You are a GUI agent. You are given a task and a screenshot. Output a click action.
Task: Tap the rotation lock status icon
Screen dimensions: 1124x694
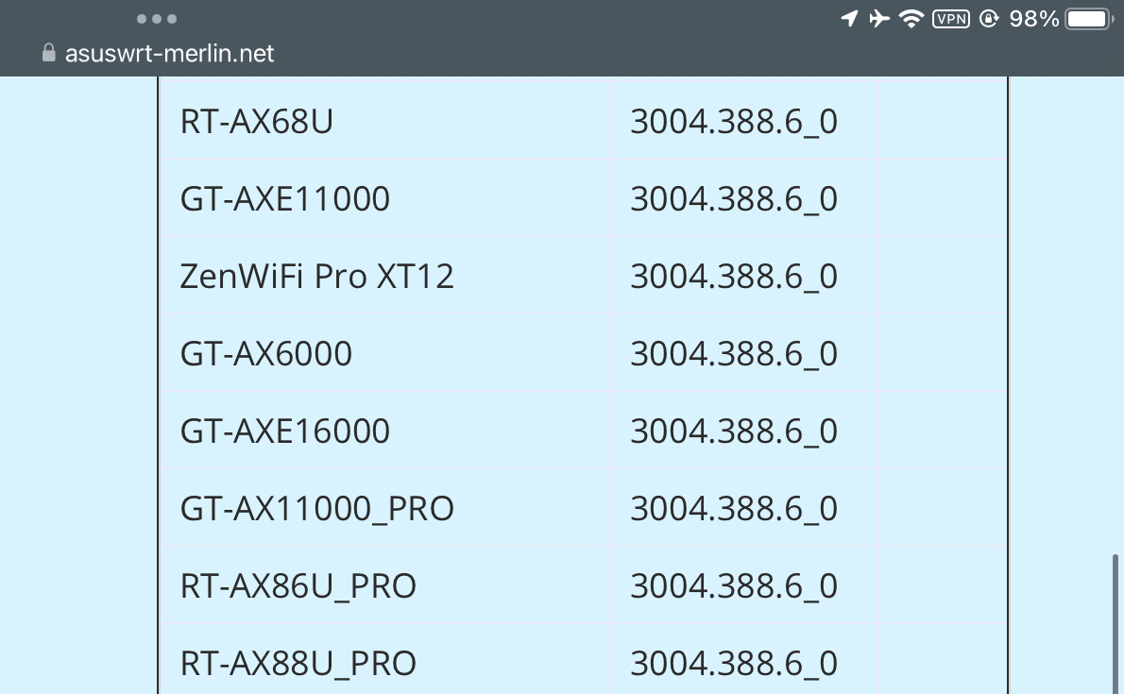click(x=989, y=18)
